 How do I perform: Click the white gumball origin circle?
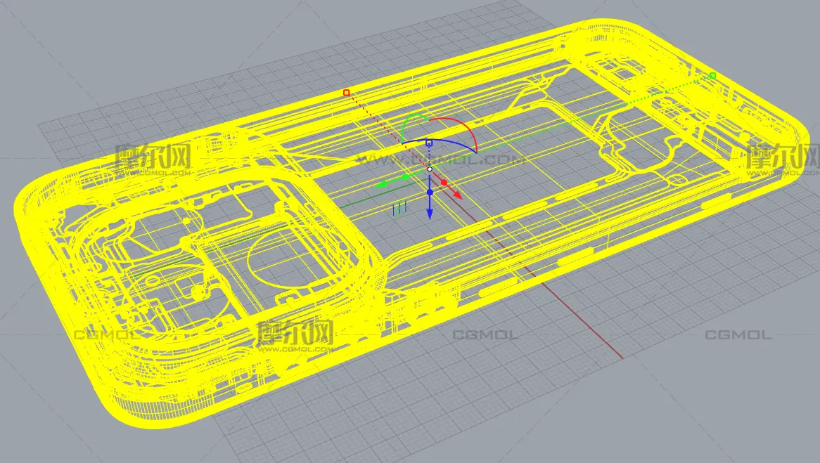[430, 169]
